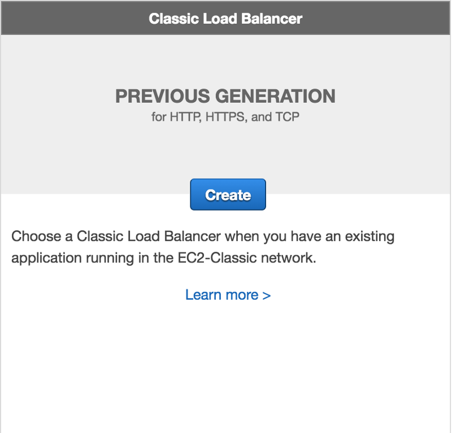Click the word 'running' in the description
The image size is (452, 433).
[x=110, y=258]
